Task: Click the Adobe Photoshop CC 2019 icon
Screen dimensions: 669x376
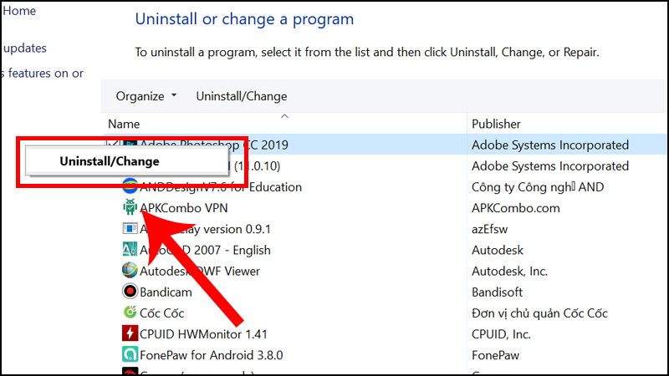Action: tap(130, 143)
